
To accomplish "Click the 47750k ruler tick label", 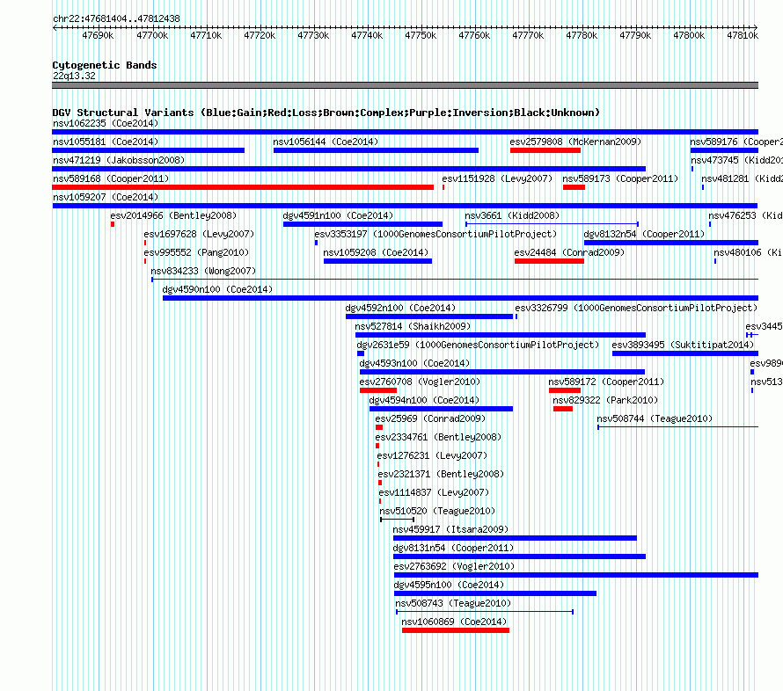I will (421, 35).
